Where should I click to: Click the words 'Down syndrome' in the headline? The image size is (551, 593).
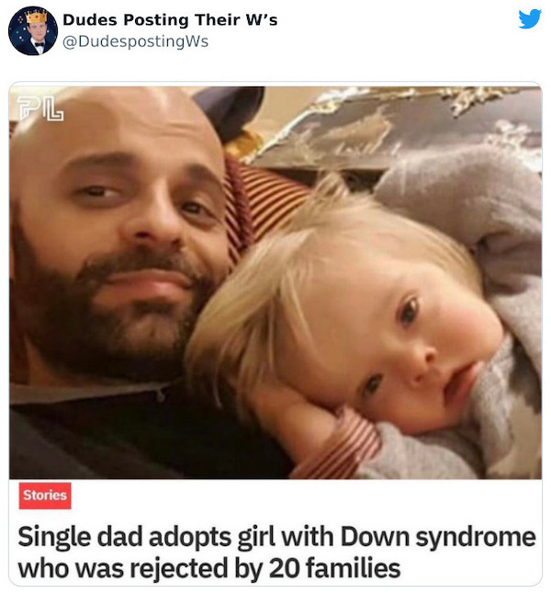click(x=438, y=537)
